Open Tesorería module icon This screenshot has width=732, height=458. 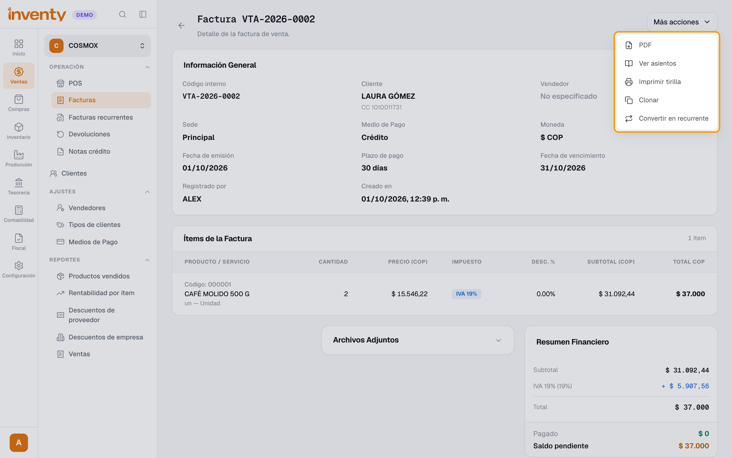(19, 186)
